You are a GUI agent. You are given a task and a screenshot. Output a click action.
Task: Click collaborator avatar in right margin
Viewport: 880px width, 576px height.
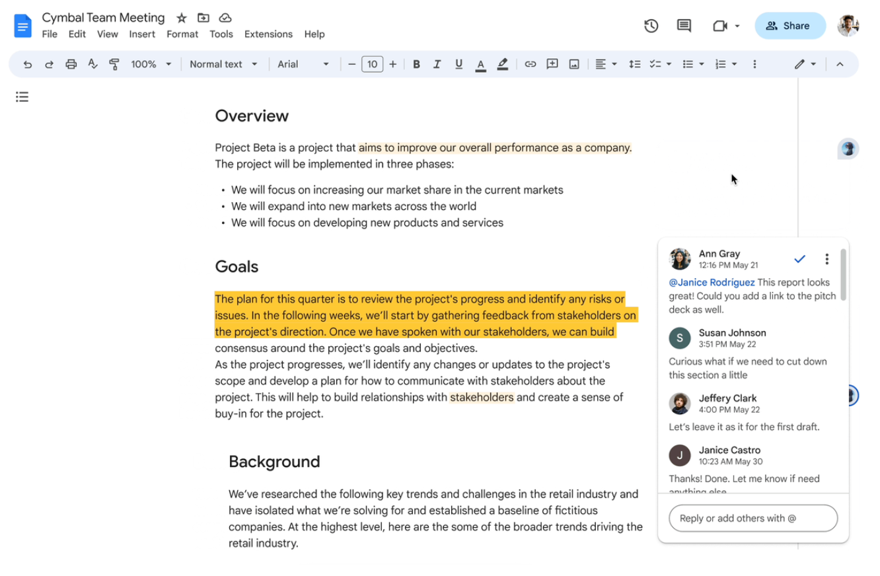click(848, 149)
